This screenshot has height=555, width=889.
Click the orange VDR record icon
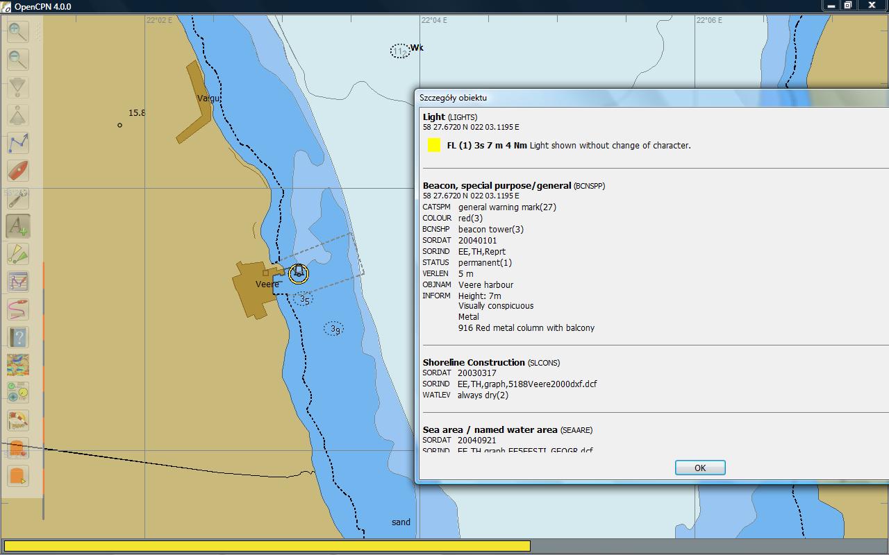click(x=18, y=448)
